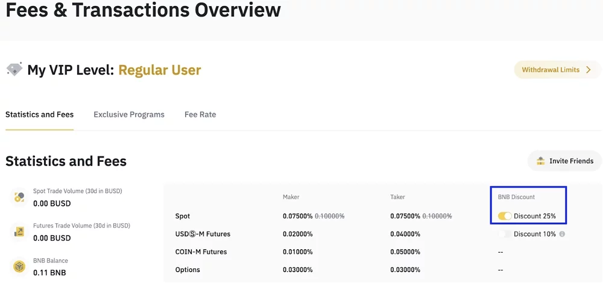Click the VIP level diamond icon
This screenshot has height=287, width=603.
click(14, 69)
